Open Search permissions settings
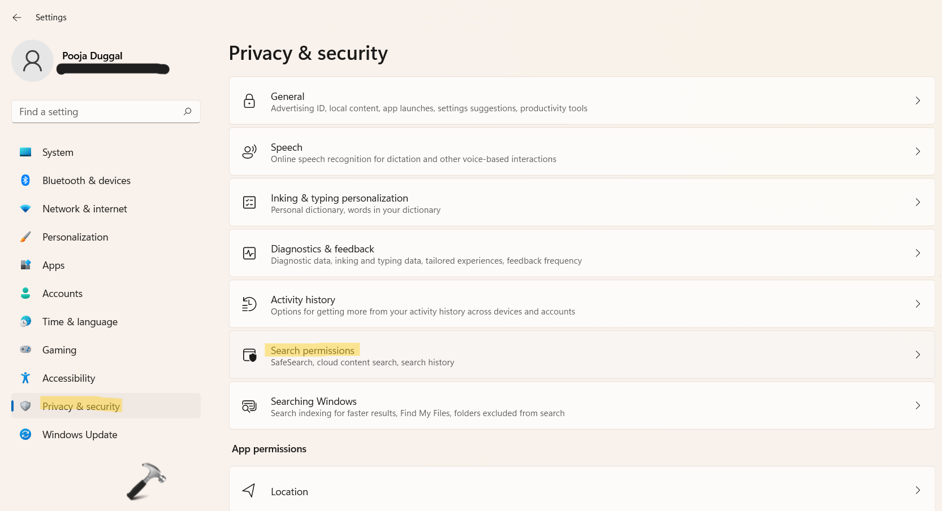Image resolution: width=942 pixels, height=511 pixels. pyautogui.click(x=582, y=355)
